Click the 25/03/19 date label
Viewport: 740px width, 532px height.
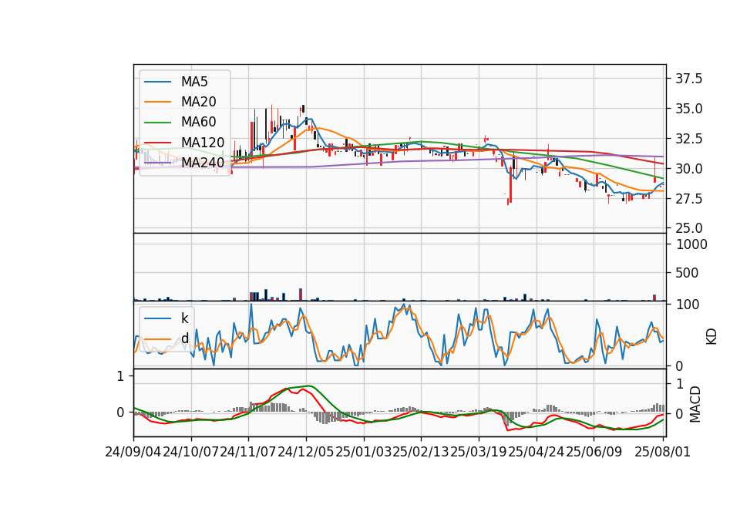pos(479,452)
